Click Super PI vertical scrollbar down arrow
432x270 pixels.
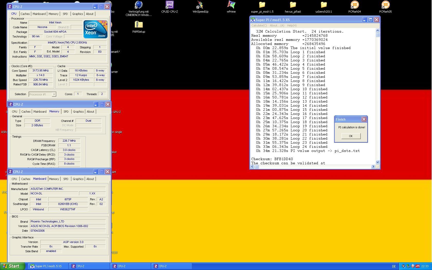click(377, 162)
